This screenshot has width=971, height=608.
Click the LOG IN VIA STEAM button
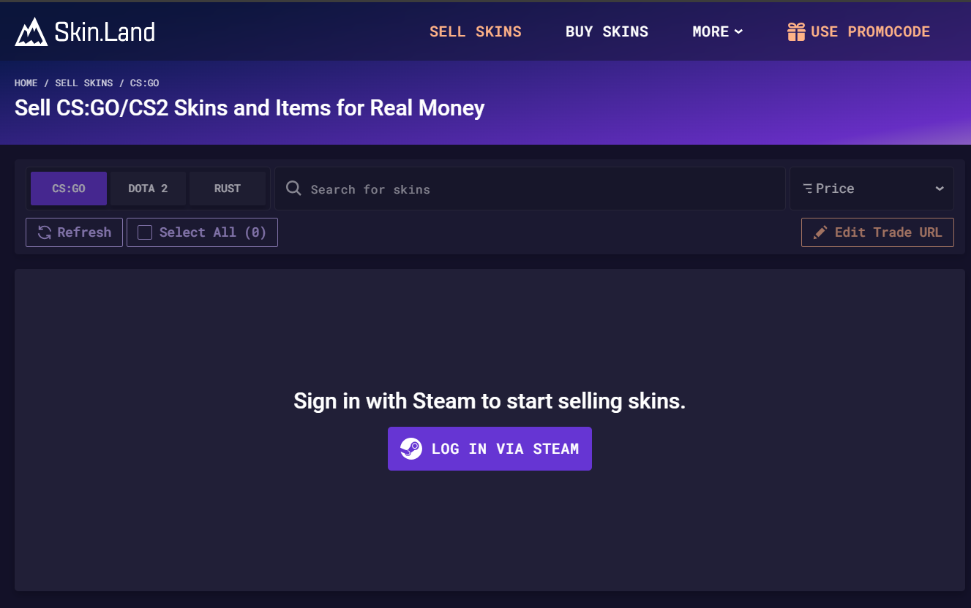pos(490,449)
